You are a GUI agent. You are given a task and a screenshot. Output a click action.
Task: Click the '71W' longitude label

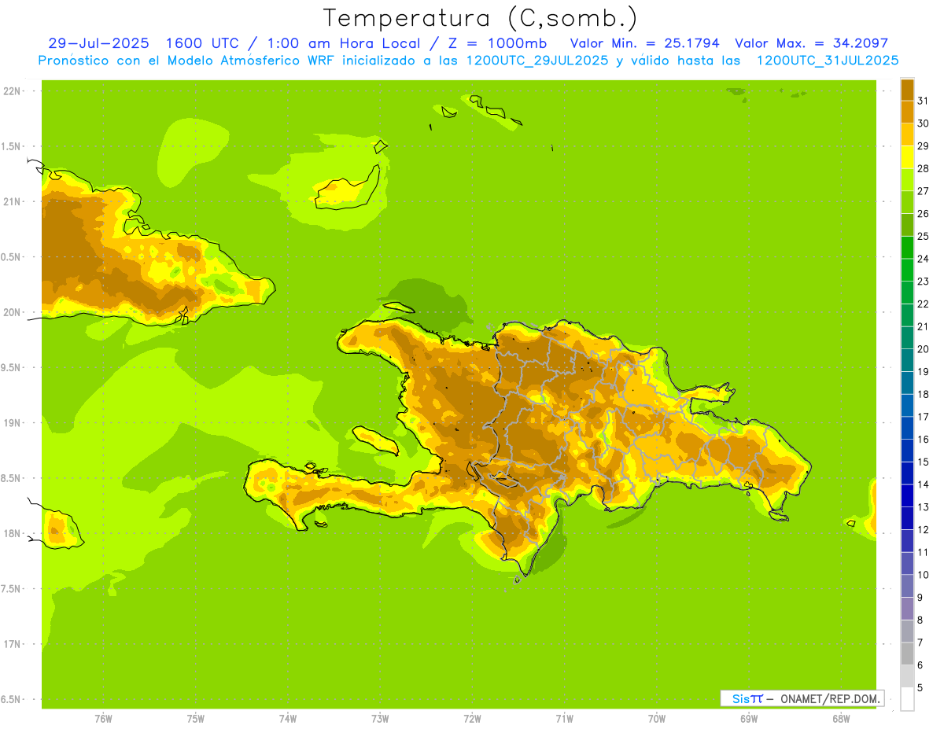click(564, 719)
